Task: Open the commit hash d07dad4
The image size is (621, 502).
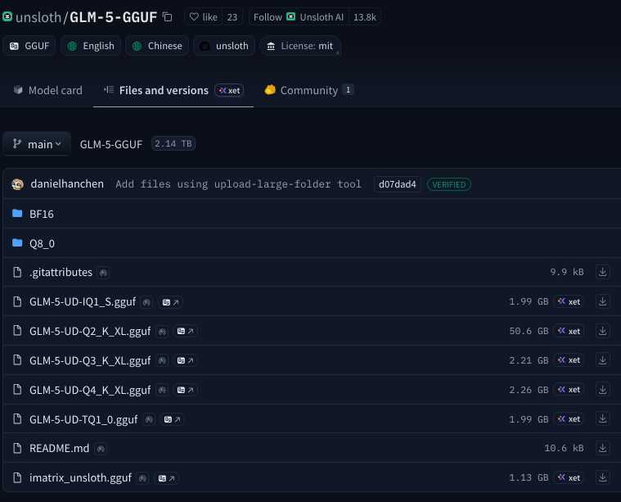Action: pos(398,184)
